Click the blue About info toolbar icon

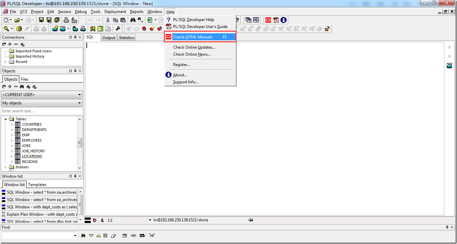coord(284,20)
